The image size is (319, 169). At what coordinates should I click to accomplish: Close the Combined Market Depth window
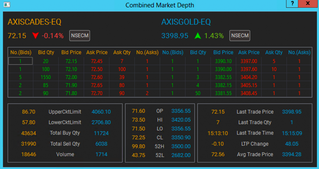pos(307,3)
